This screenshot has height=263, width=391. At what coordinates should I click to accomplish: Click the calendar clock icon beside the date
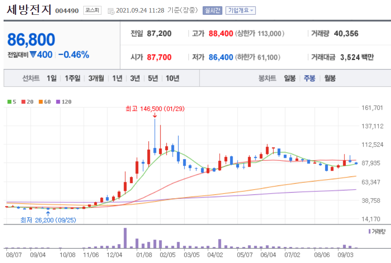(x=111, y=11)
